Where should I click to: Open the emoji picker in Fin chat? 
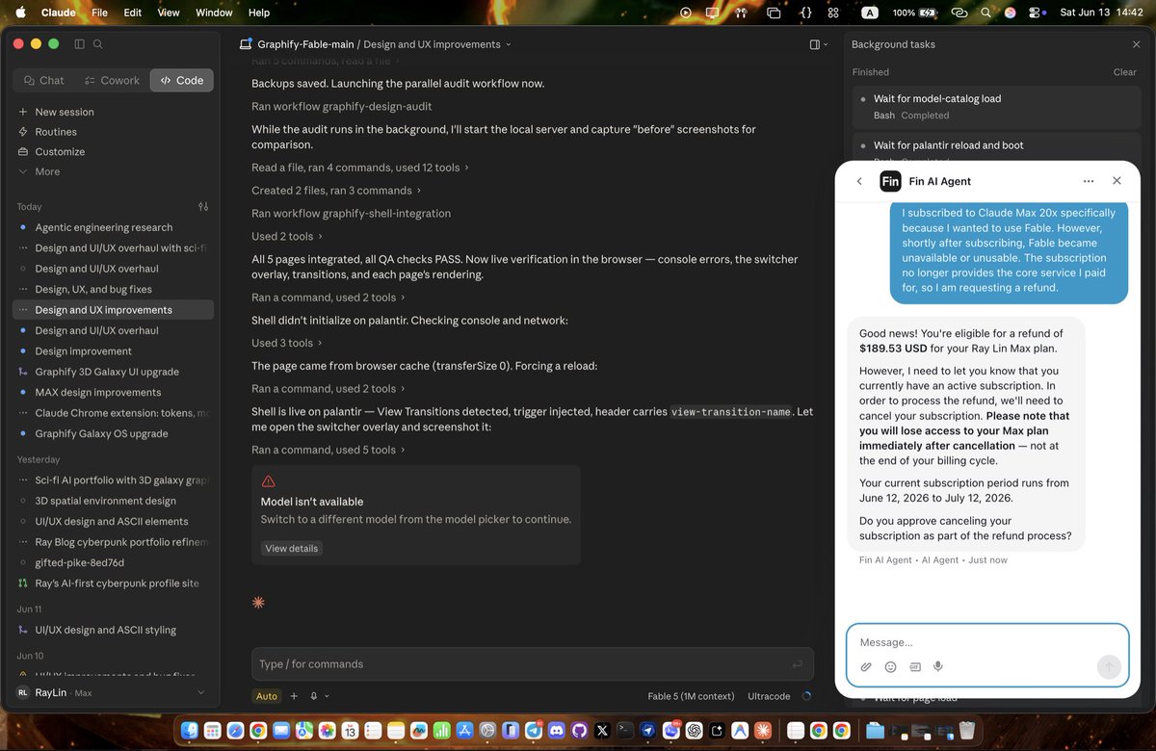click(x=890, y=666)
